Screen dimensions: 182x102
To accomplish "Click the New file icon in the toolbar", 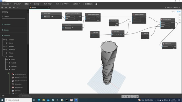I will (x=2, y=7).
